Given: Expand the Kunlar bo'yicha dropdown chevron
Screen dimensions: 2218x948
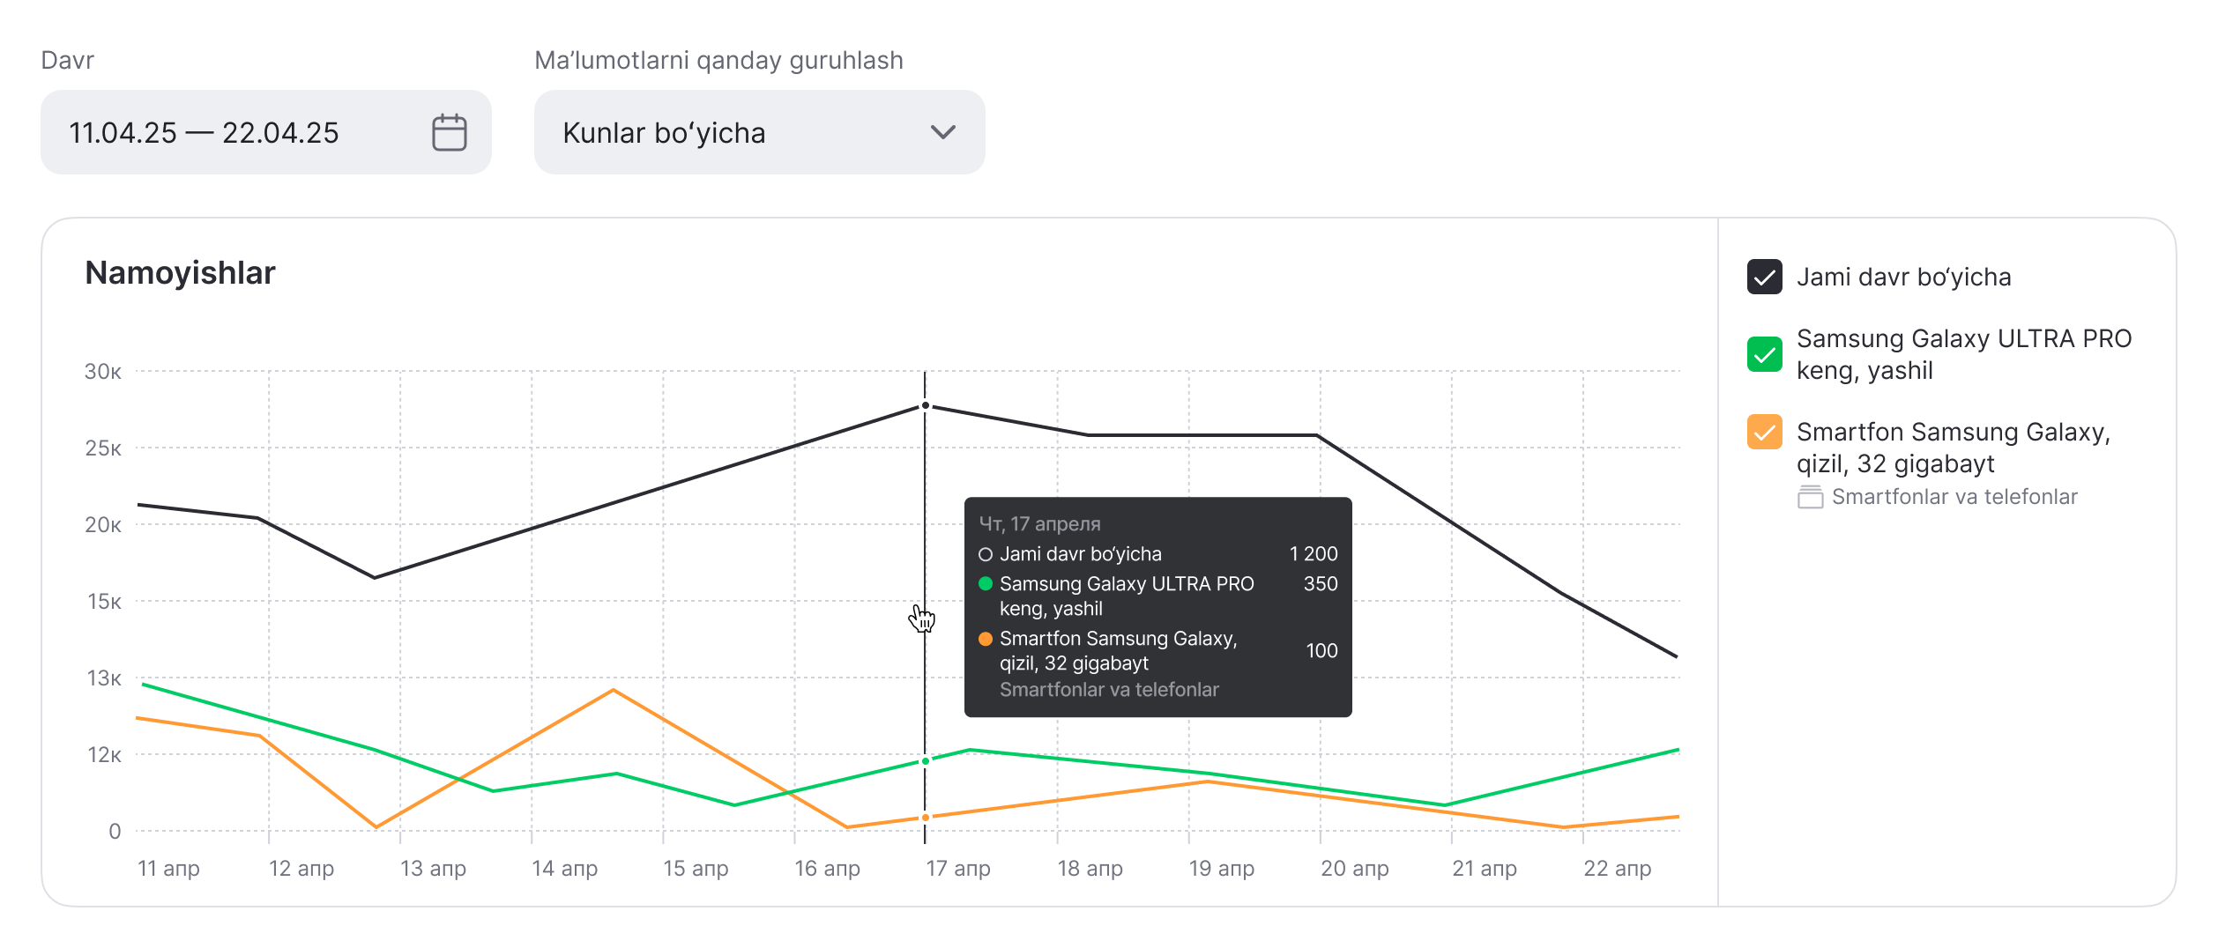Looking at the screenshot, I should (943, 132).
